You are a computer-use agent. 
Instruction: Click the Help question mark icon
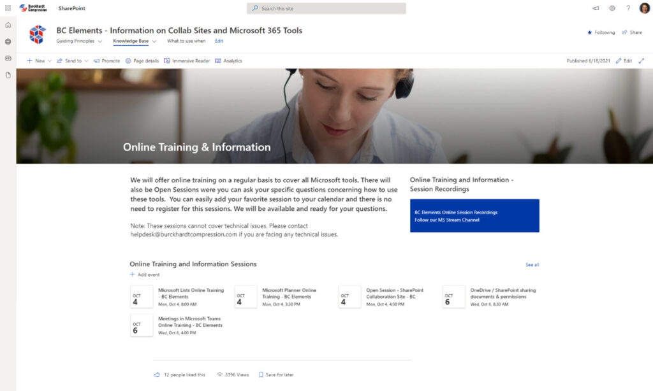coord(627,8)
